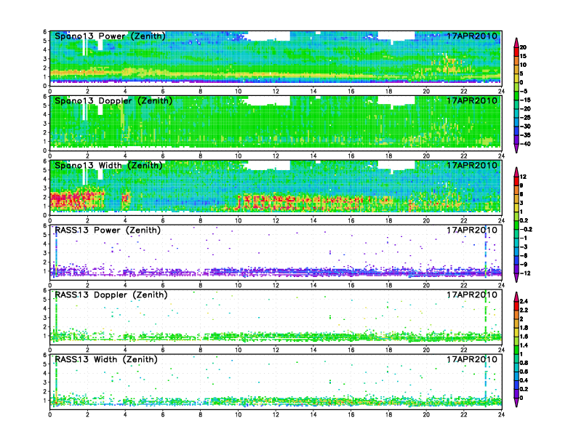Click the "-20" label on top colorbar

pyautogui.click(x=525, y=108)
